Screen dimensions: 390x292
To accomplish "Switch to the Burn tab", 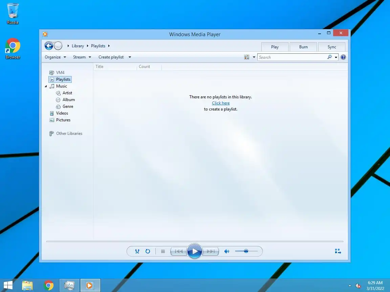I will click(303, 47).
